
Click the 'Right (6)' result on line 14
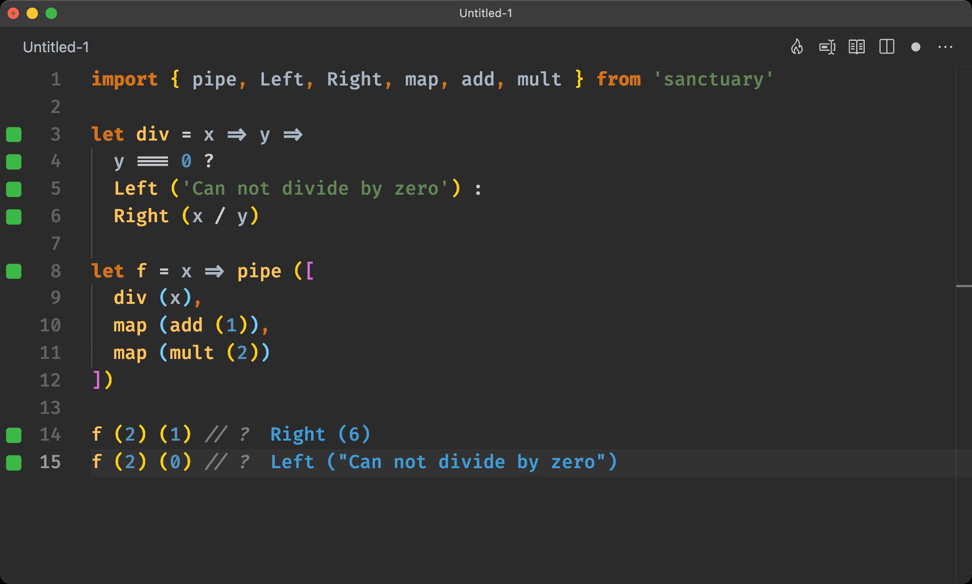(320, 435)
